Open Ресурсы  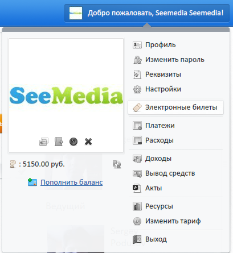pyautogui.click(x=159, y=206)
